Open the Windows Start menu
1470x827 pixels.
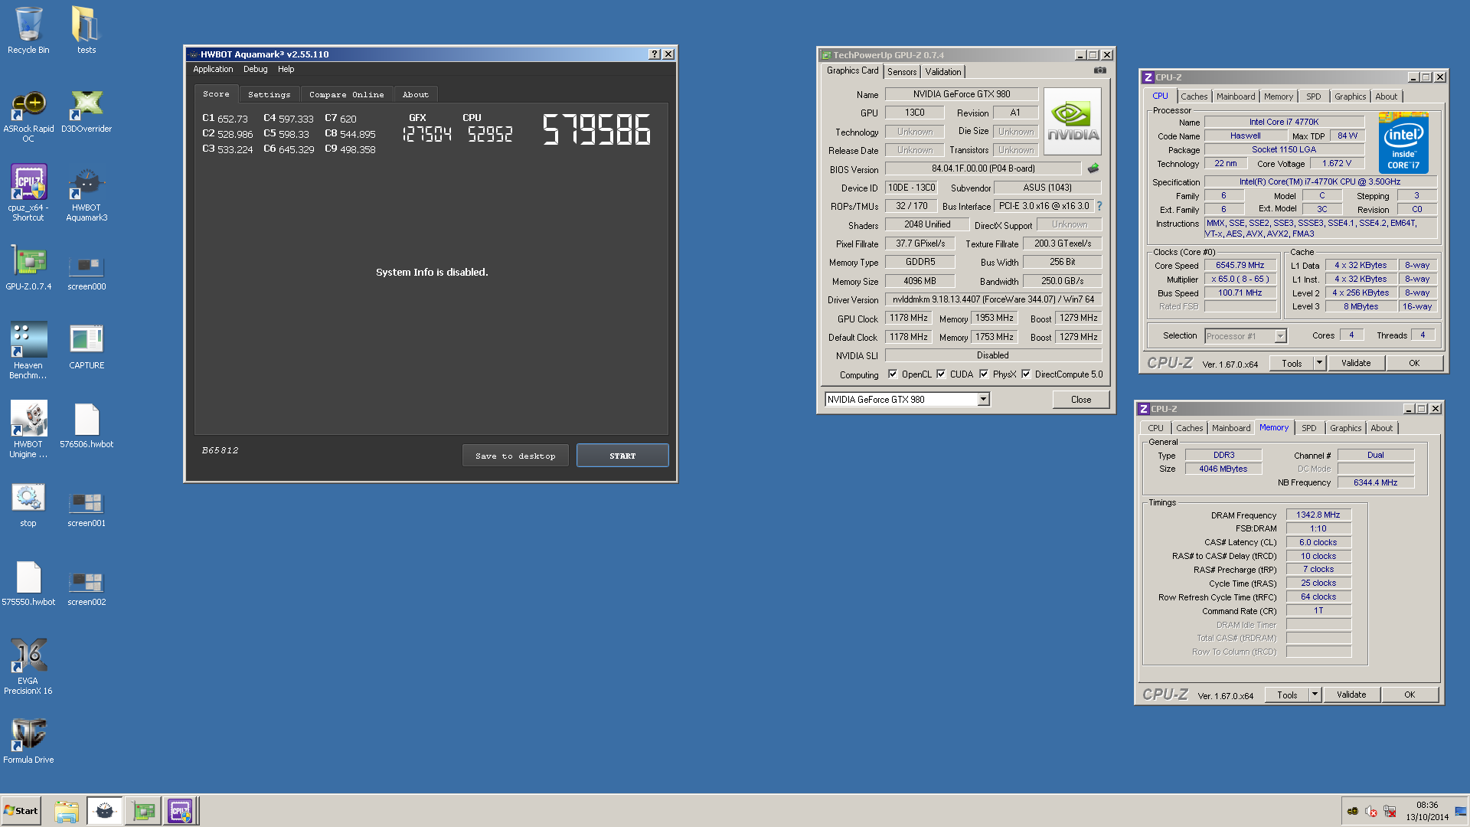click(x=21, y=811)
